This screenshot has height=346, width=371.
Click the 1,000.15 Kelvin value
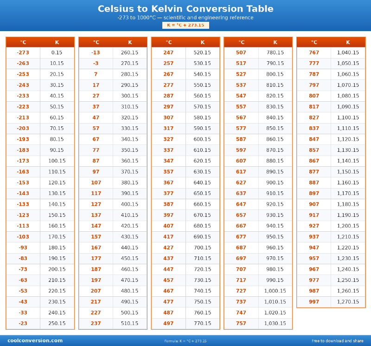coord(275,291)
